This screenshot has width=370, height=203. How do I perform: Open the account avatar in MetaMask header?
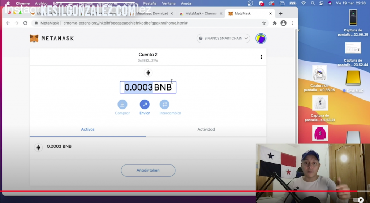[x=261, y=38]
